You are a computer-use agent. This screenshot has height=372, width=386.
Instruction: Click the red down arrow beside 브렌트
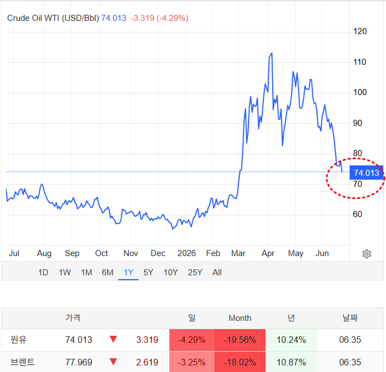point(113,362)
